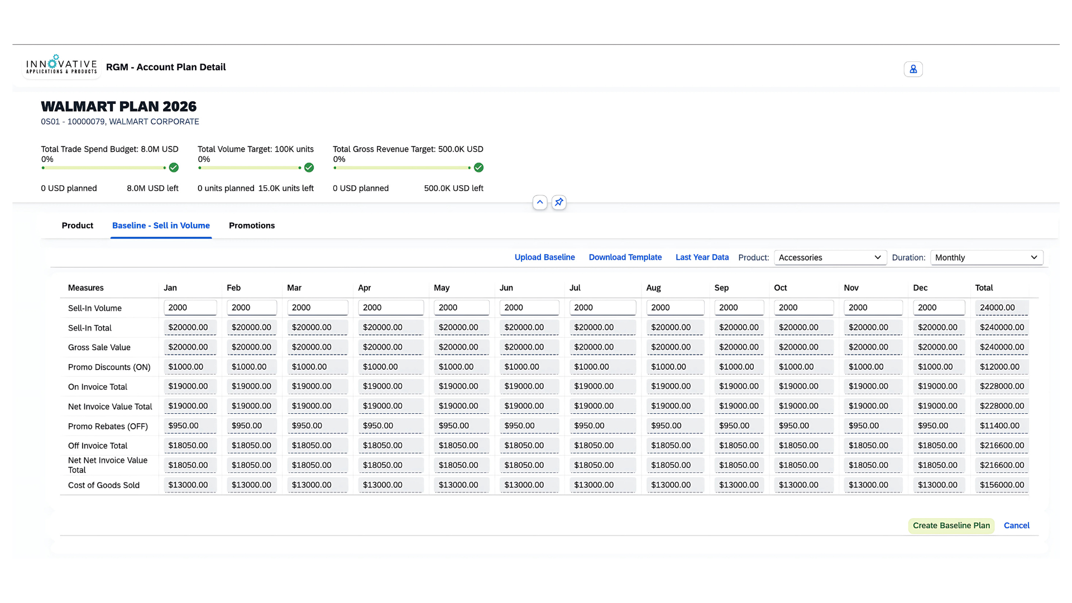The height and width of the screenshot is (603, 1072).
Task: Click the Cancel button
Action: tap(1016, 525)
